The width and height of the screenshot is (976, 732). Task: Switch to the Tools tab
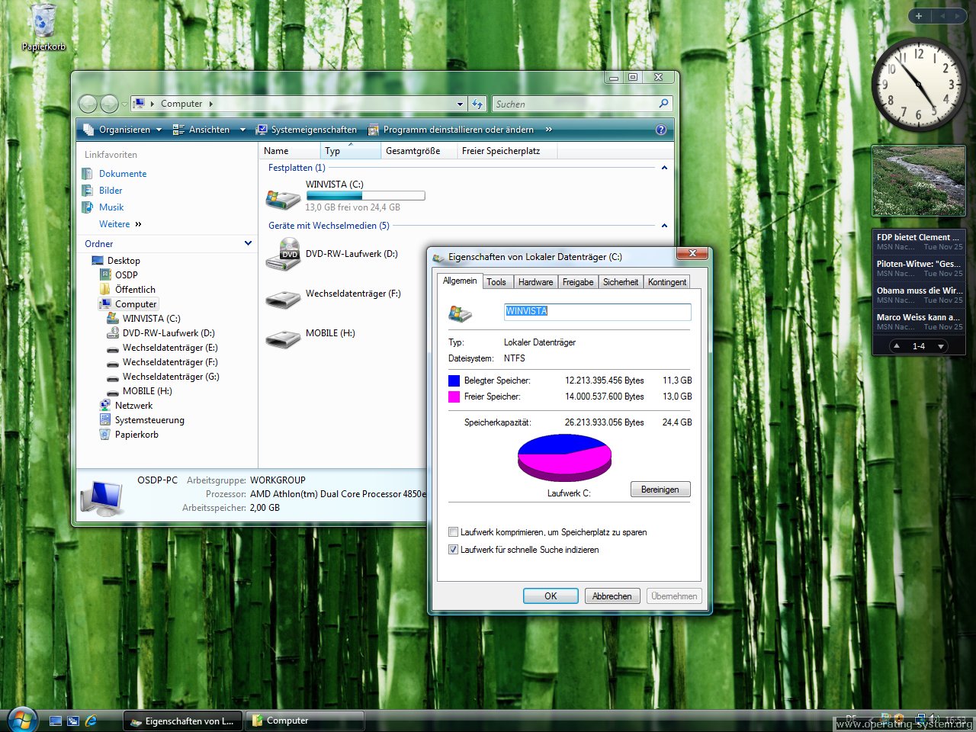[x=496, y=282]
